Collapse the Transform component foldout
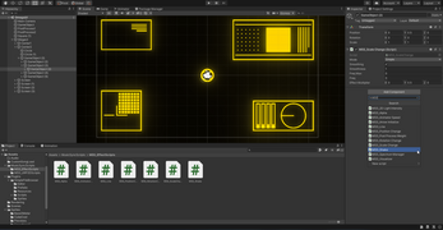This screenshot has height=230, width=443. [348, 27]
